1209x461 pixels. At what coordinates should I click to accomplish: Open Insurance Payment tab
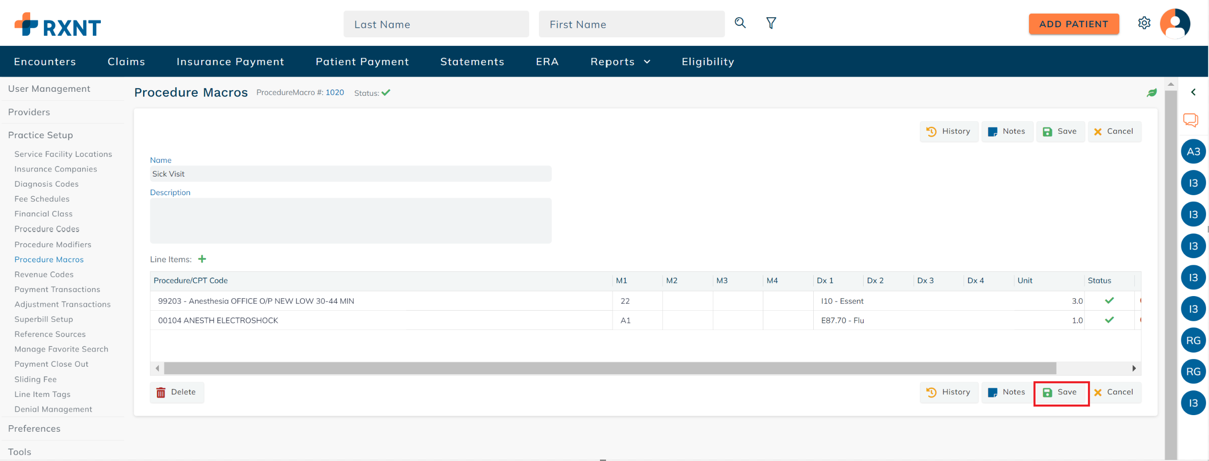pos(230,62)
